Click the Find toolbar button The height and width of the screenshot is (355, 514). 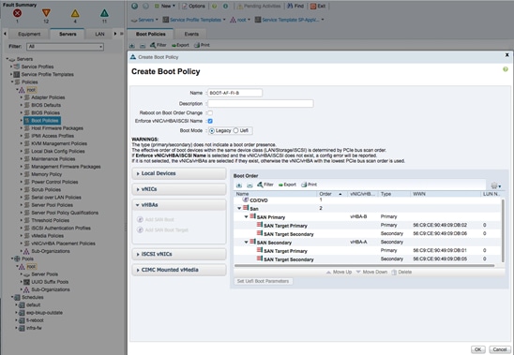coord(295,6)
